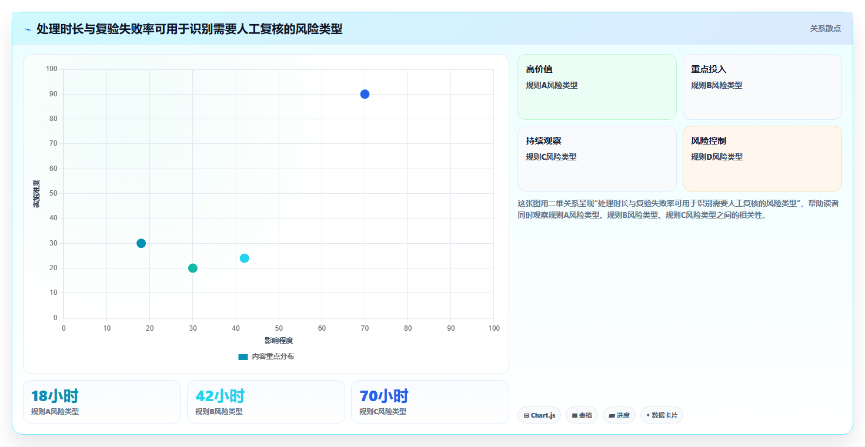Click the 18小时 stat value

tap(55, 396)
